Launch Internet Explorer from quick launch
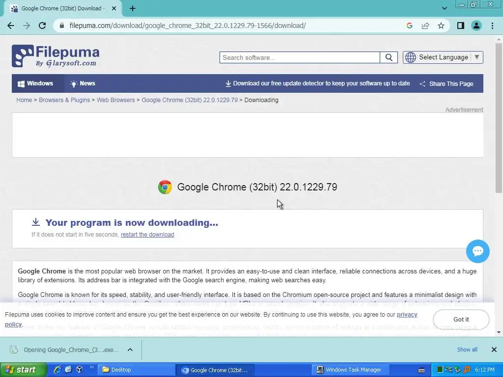Screen dimensions: 503x377 click(x=57, y=370)
